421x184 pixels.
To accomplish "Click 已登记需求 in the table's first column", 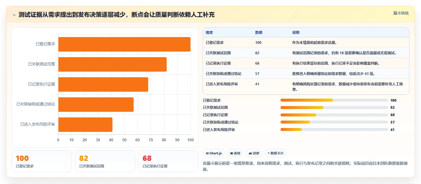I will click(215, 43).
